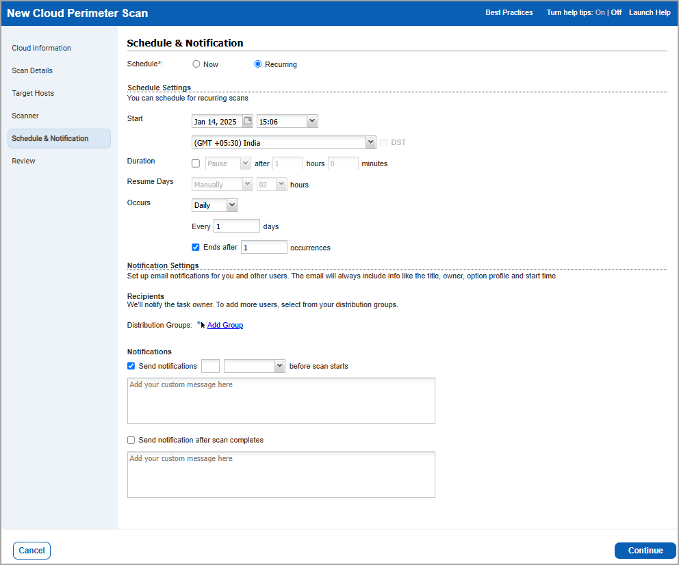Uncheck "Ends after" occurrences option
Screen dimensions: 679x565
point(196,247)
